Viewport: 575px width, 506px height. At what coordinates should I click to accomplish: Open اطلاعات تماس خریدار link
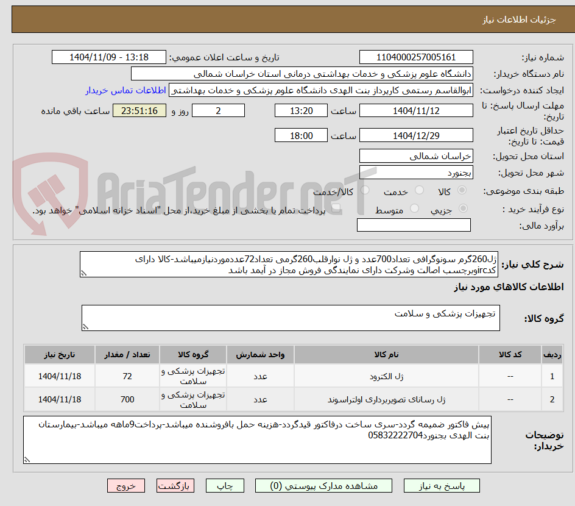[125, 90]
